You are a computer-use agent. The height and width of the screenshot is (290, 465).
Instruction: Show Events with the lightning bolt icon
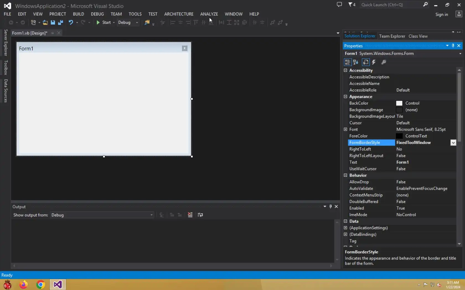point(374,62)
